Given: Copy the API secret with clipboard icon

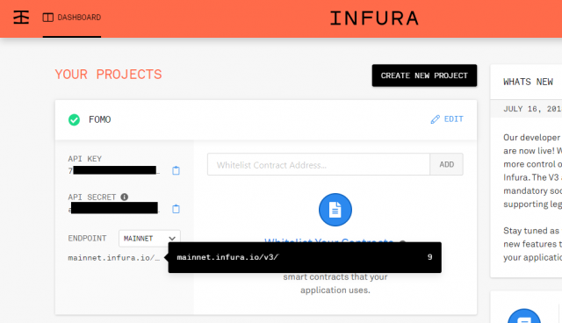Looking at the screenshot, I should pyautogui.click(x=176, y=209).
